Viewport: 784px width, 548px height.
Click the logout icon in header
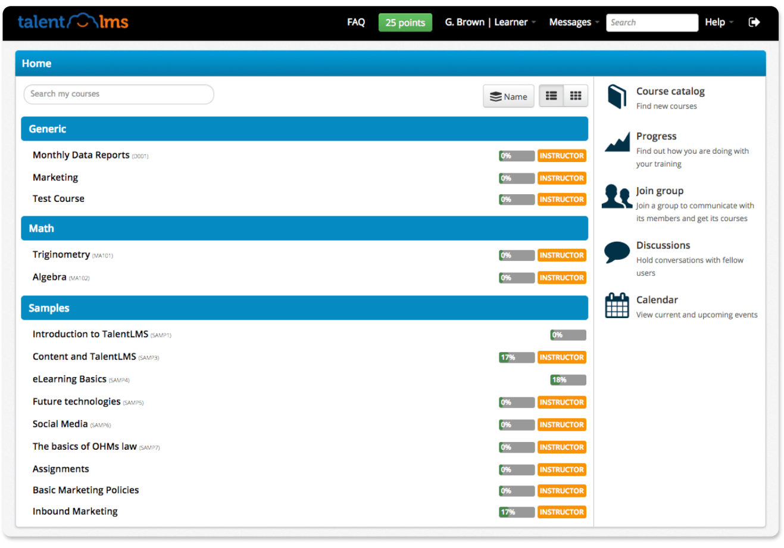(x=754, y=22)
